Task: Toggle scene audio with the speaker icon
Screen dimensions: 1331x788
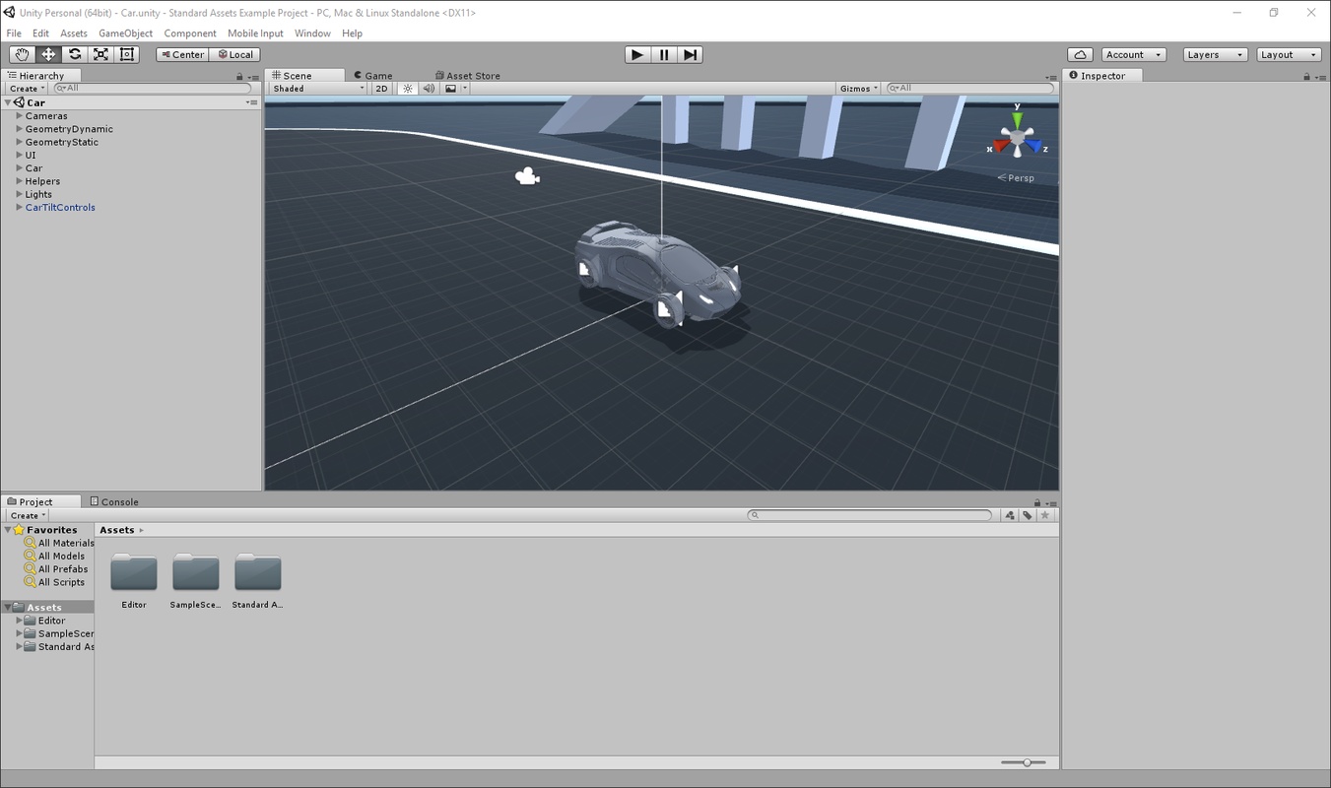Action: coord(429,89)
